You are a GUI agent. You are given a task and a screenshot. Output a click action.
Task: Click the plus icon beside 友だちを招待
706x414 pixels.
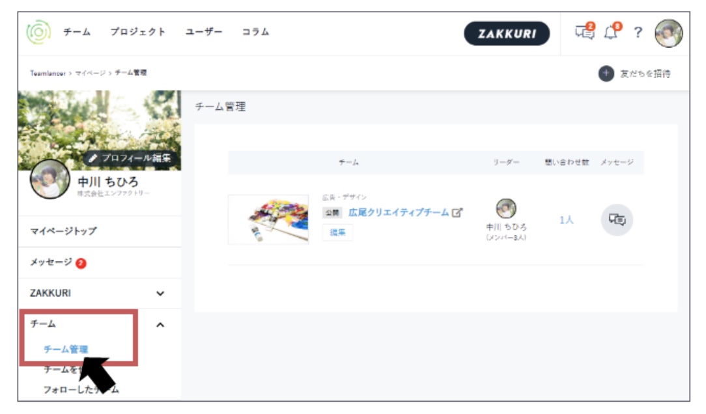[x=606, y=74]
